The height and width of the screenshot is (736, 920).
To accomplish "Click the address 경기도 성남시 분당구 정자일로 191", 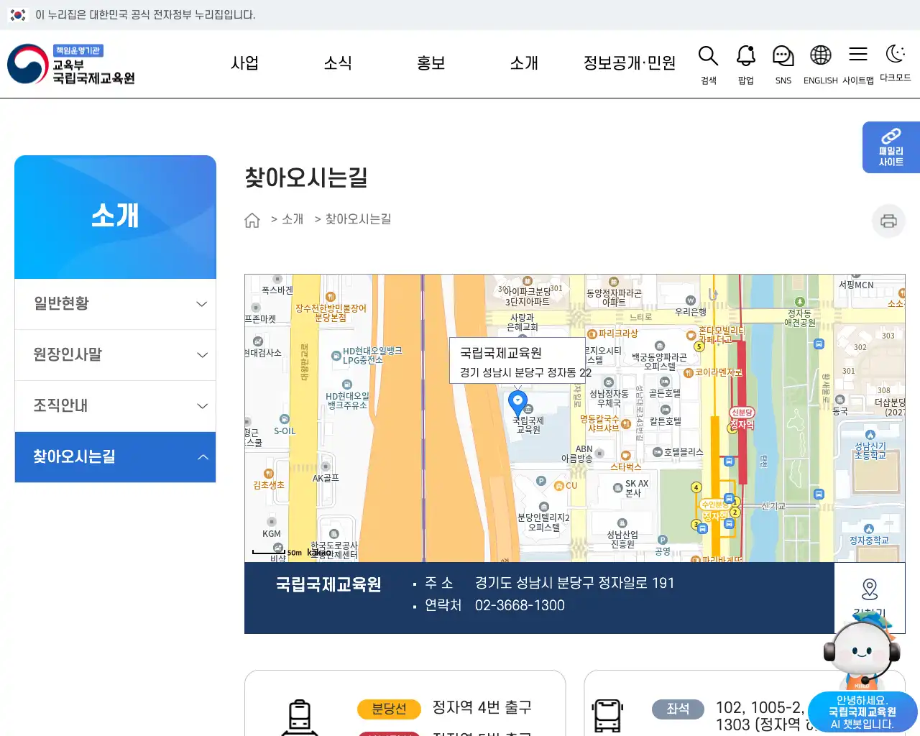I will [x=574, y=583].
